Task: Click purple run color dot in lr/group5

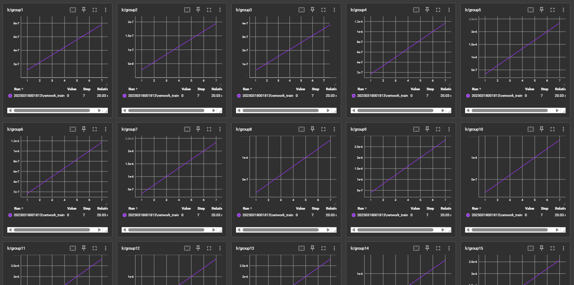Action: 468,96
